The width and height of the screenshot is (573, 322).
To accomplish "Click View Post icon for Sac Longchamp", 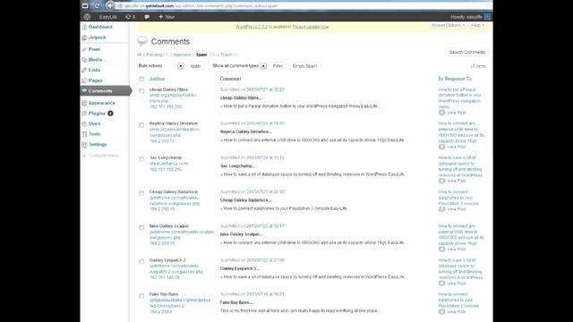I will tap(441, 181).
